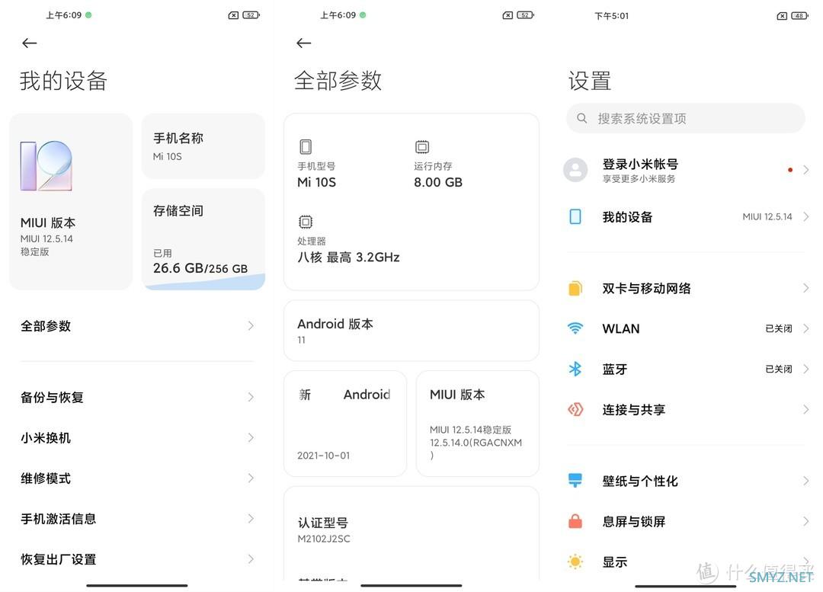
Task: Tap the 显示 sun icon
Action: [x=575, y=562]
